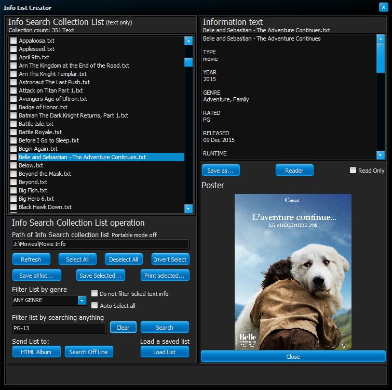
Task: Tick the checkbox next to Appaloosa.txt
Action: pos(13,41)
